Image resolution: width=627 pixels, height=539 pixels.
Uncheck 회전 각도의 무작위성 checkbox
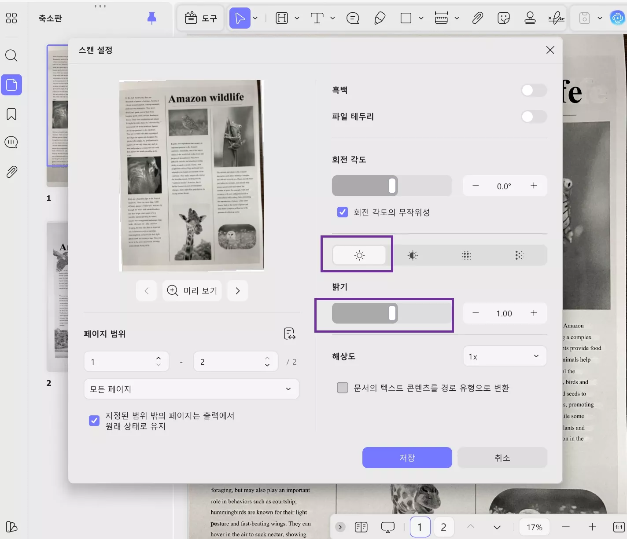(x=342, y=212)
